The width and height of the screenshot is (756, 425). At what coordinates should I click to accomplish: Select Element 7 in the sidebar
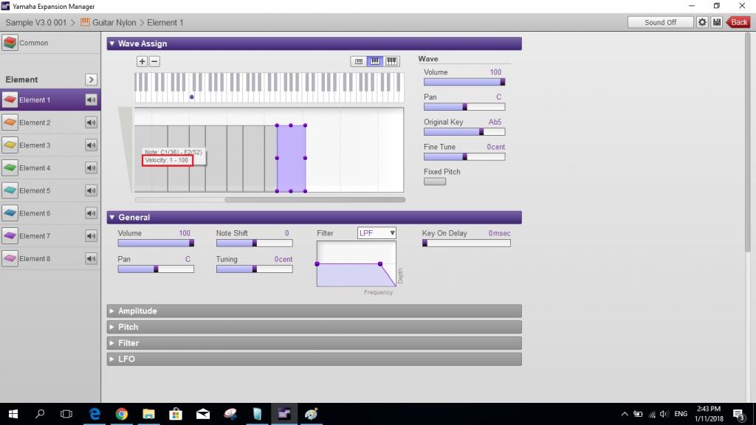click(50, 235)
